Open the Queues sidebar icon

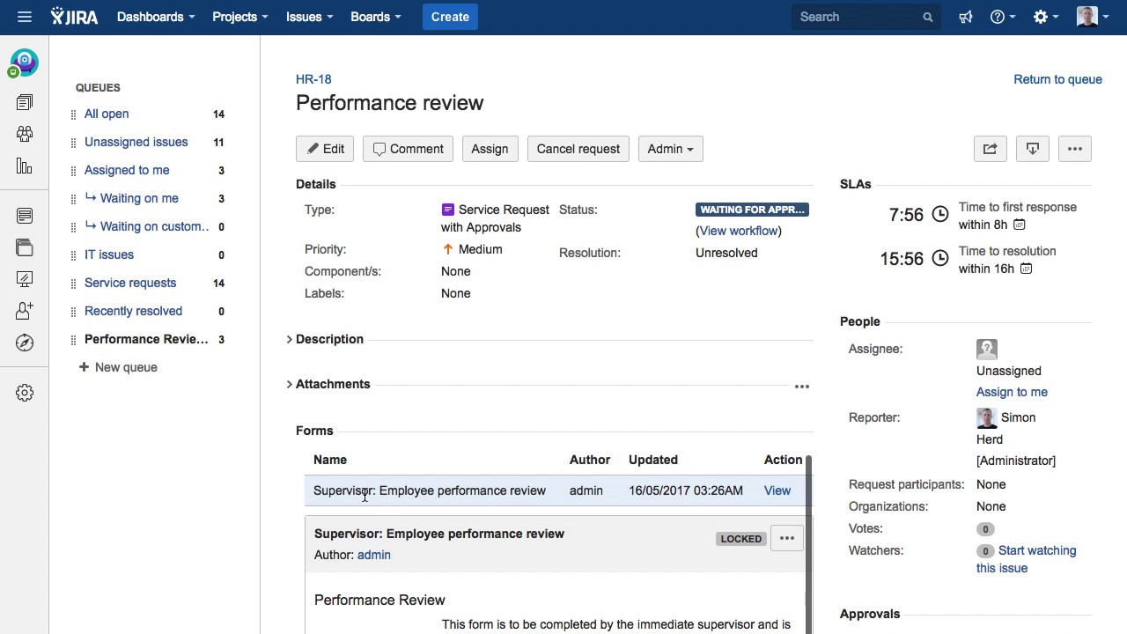[25, 103]
